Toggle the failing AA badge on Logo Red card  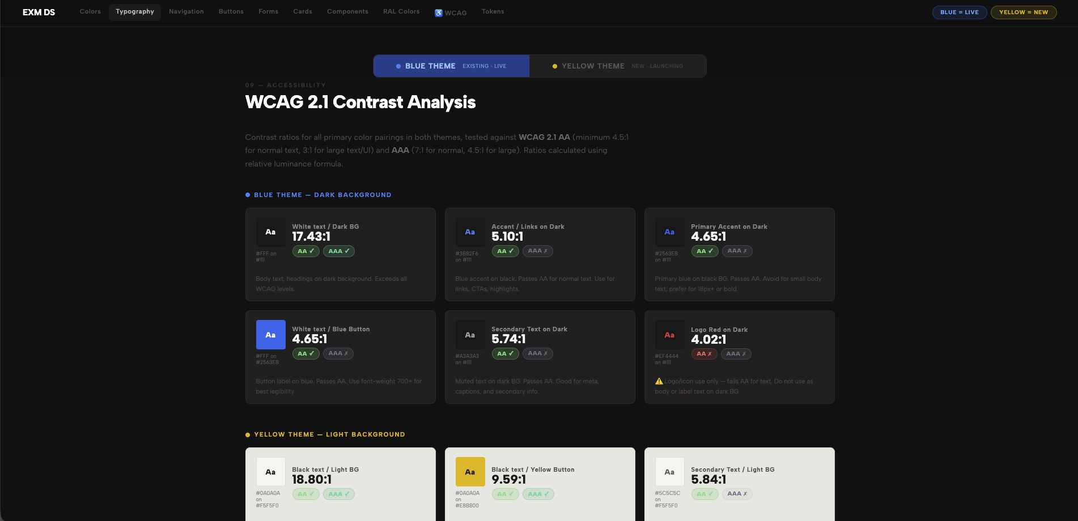[x=704, y=353]
